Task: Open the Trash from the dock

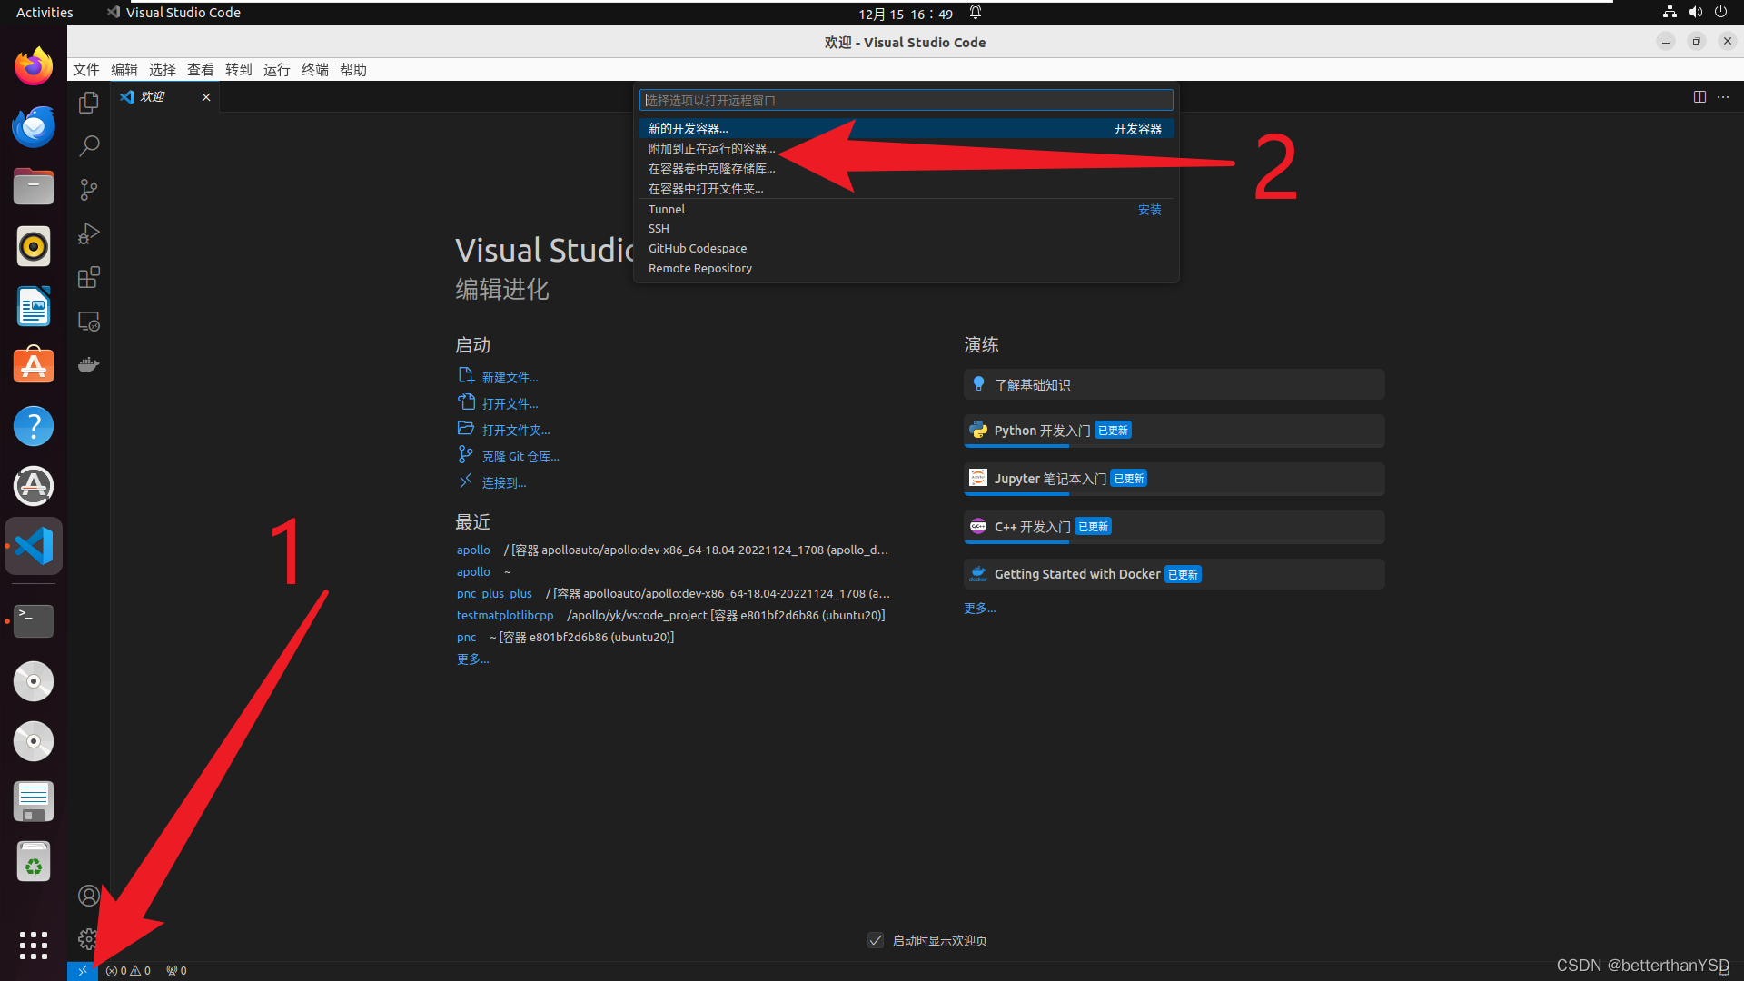Action: point(34,861)
